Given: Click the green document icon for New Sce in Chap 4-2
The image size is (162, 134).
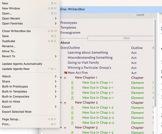Looking at the screenshot, I should (72, 123).
